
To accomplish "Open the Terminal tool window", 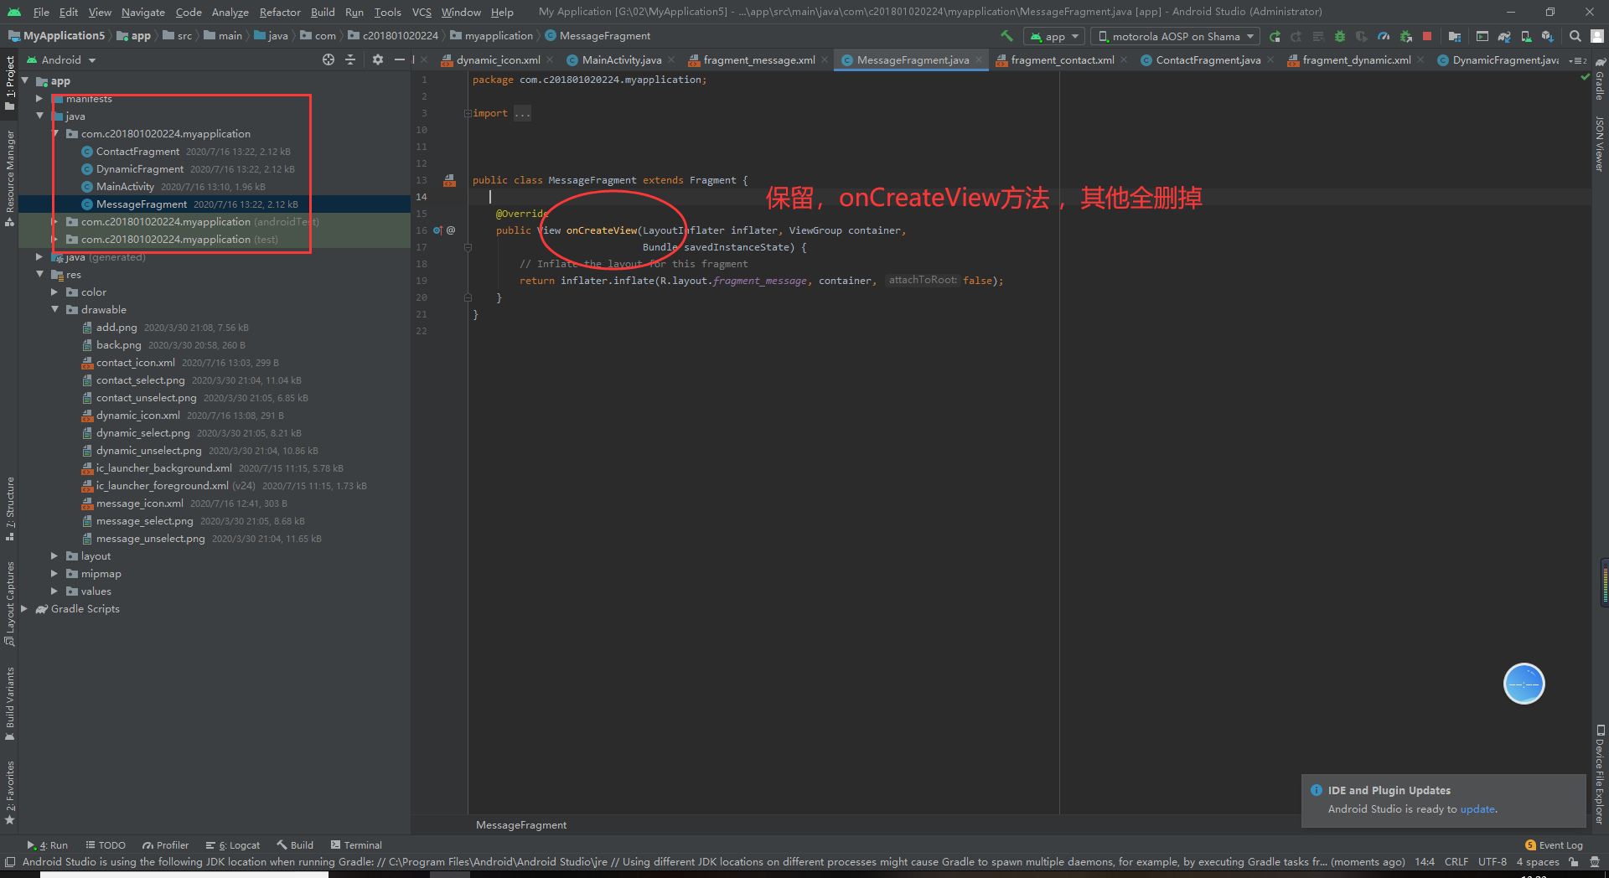I will (357, 845).
